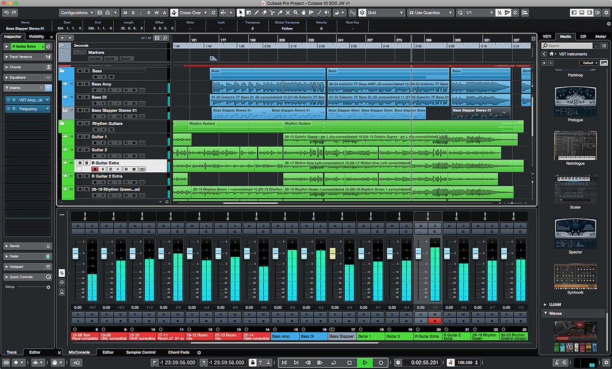This screenshot has width=612, height=369.
Task: Switch to the MixConsole tab
Action: (x=80, y=352)
